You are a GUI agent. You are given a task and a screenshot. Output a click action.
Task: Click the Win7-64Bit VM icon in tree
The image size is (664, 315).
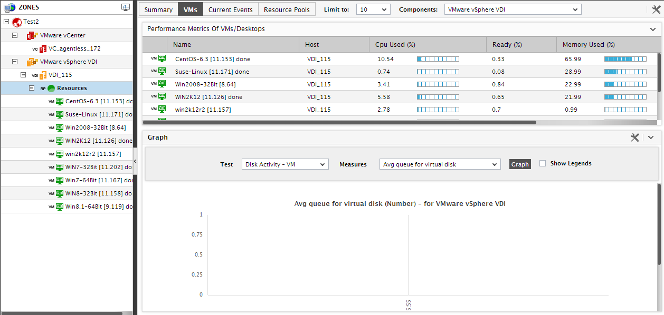[60, 180]
